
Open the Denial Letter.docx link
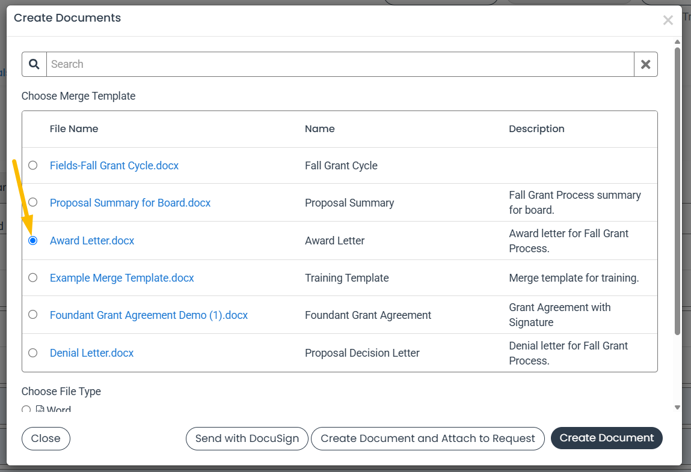point(91,352)
